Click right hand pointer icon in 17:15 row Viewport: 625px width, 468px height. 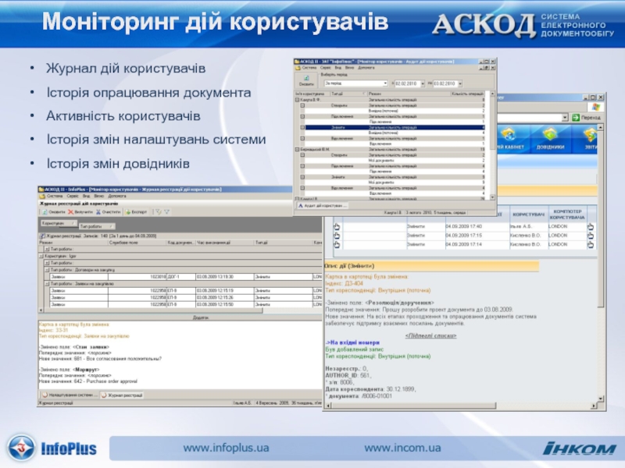(x=591, y=236)
